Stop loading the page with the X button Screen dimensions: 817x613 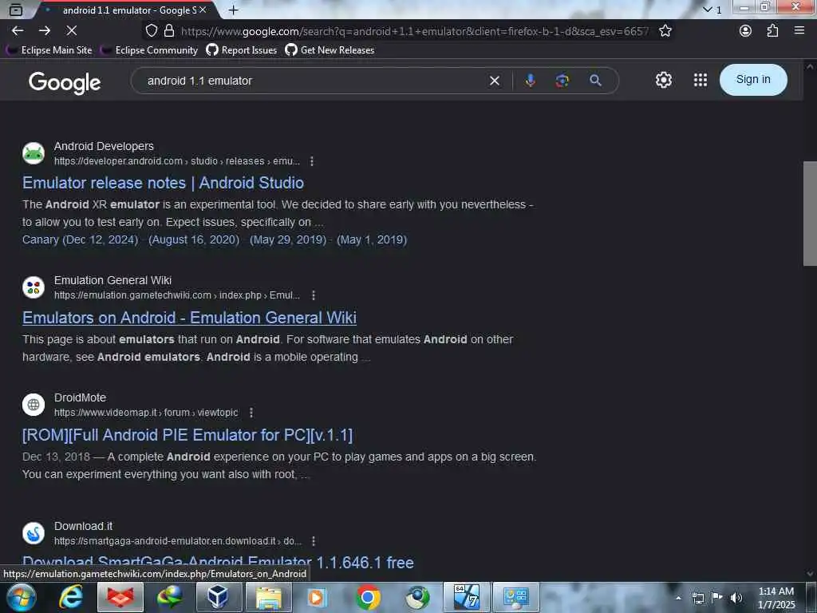[x=72, y=31]
